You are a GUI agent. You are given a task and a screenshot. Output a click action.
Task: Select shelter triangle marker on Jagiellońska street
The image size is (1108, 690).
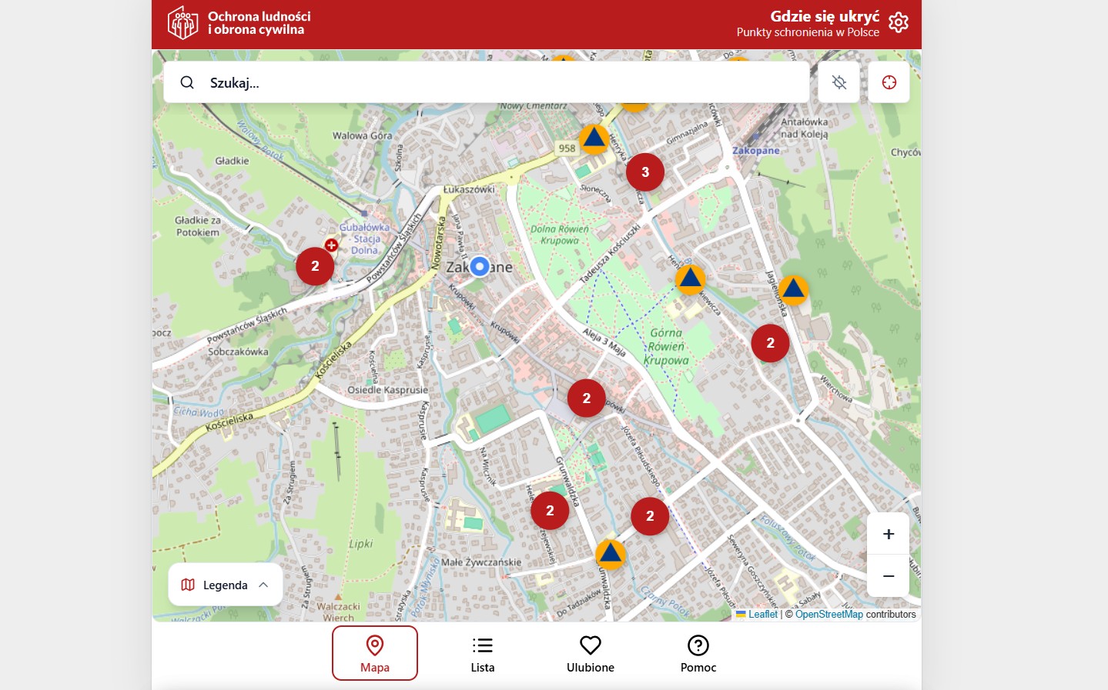point(793,290)
